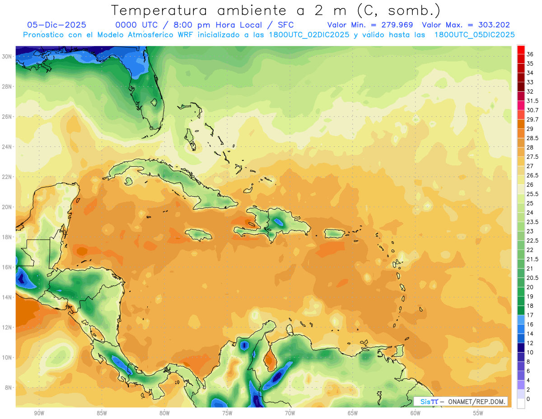Click the 'SisTT – ONAMET/REP.DOM.' credit box
The width and height of the screenshot is (542, 419).
coord(461,401)
